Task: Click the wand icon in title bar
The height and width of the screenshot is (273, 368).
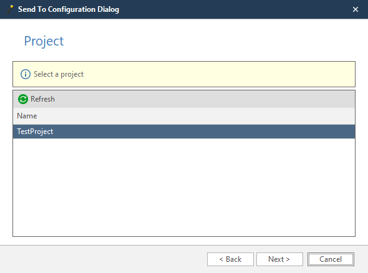Action: (10, 9)
